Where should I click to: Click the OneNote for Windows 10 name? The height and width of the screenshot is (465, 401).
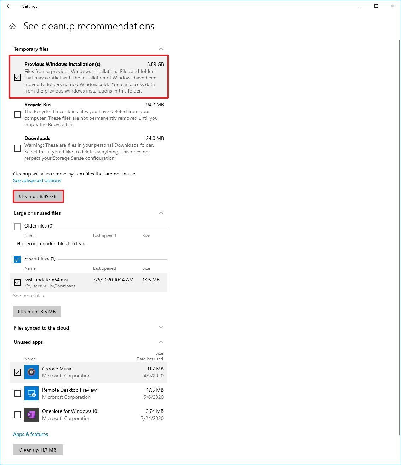[x=69, y=411]
